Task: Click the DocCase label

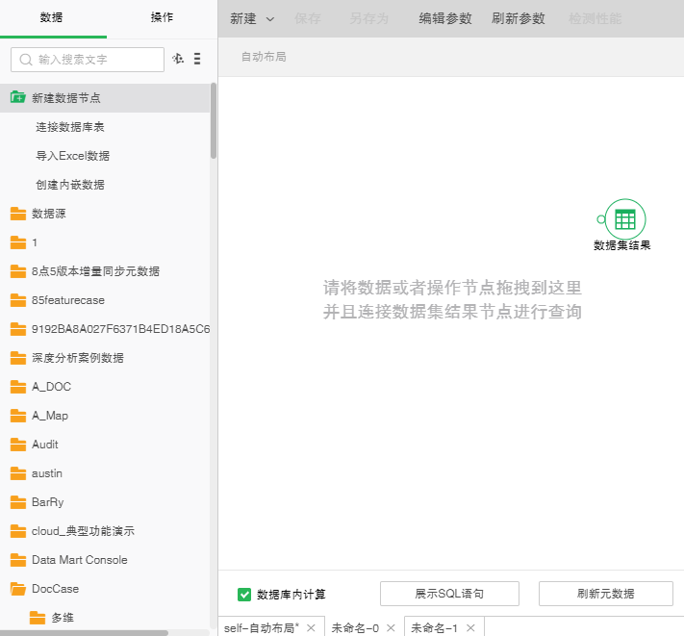Action: (x=56, y=589)
